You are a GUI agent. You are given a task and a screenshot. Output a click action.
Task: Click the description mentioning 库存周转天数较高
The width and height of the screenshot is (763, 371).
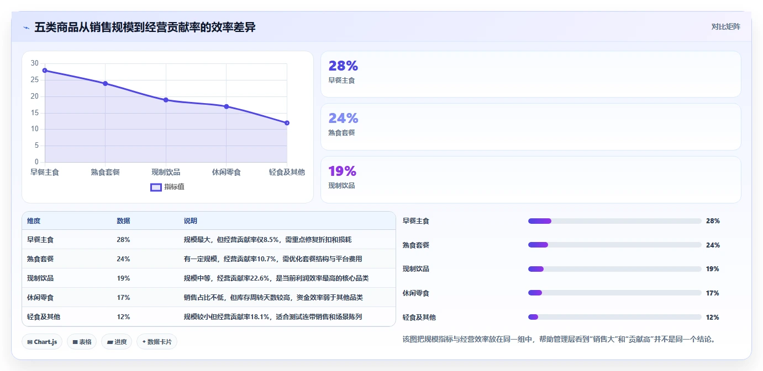pyautogui.click(x=273, y=298)
